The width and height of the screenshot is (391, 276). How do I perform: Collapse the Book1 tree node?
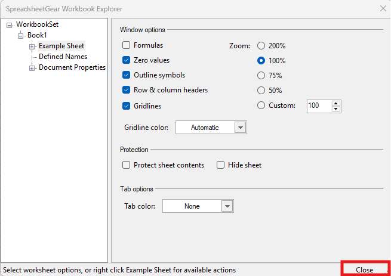(x=21, y=36)
